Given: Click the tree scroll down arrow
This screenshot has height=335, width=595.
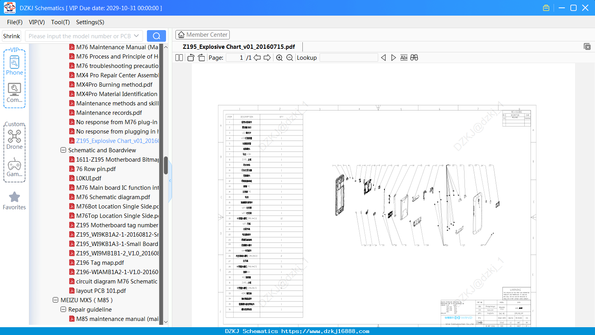Looking at the screenshot, I should coord(166,322).
